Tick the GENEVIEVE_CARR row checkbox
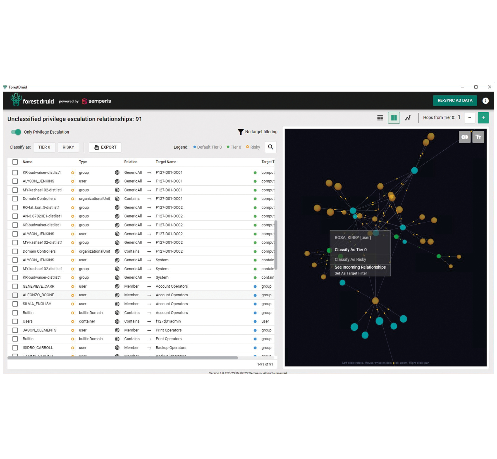 pyautogui.click(x=15, y=286)
